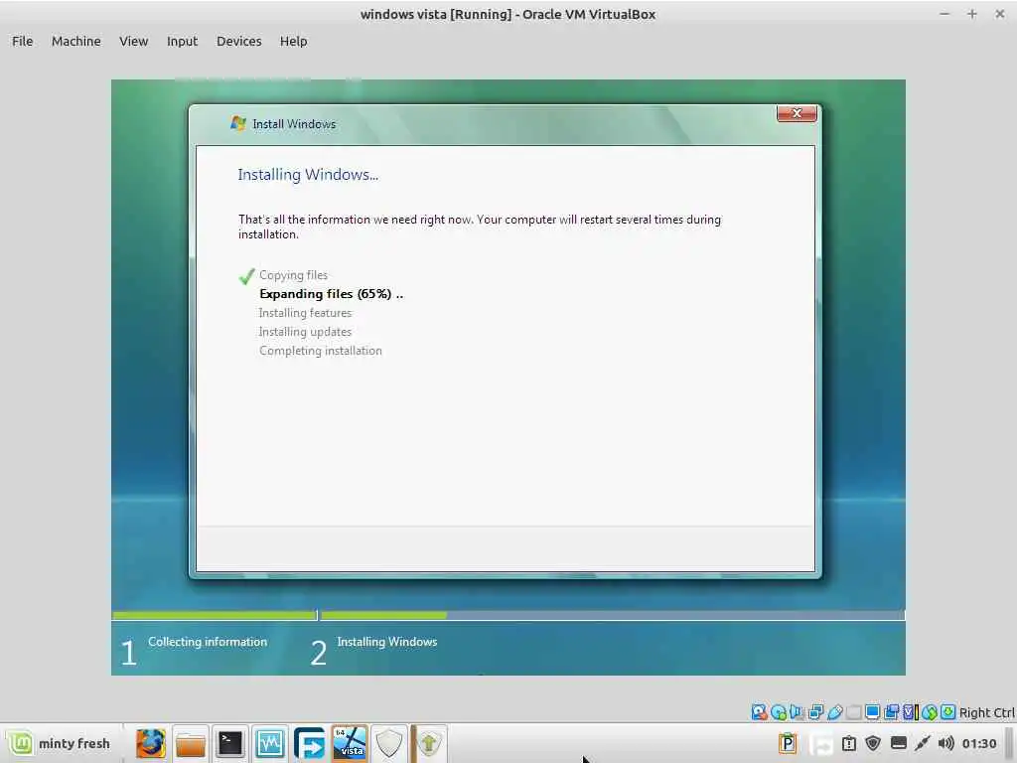This screenshot has height=763, width=1017.
Task: Click the grey shield taskbar icon
Action: tap(389, 743)
